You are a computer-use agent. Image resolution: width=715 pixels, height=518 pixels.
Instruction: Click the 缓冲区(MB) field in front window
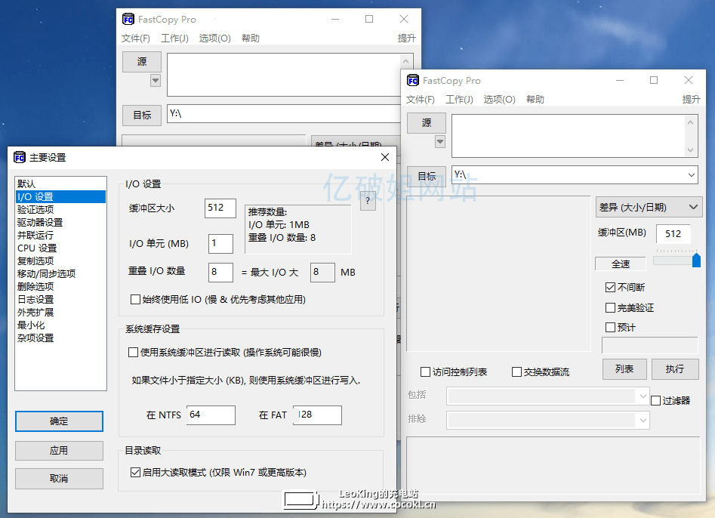(673, 234)
